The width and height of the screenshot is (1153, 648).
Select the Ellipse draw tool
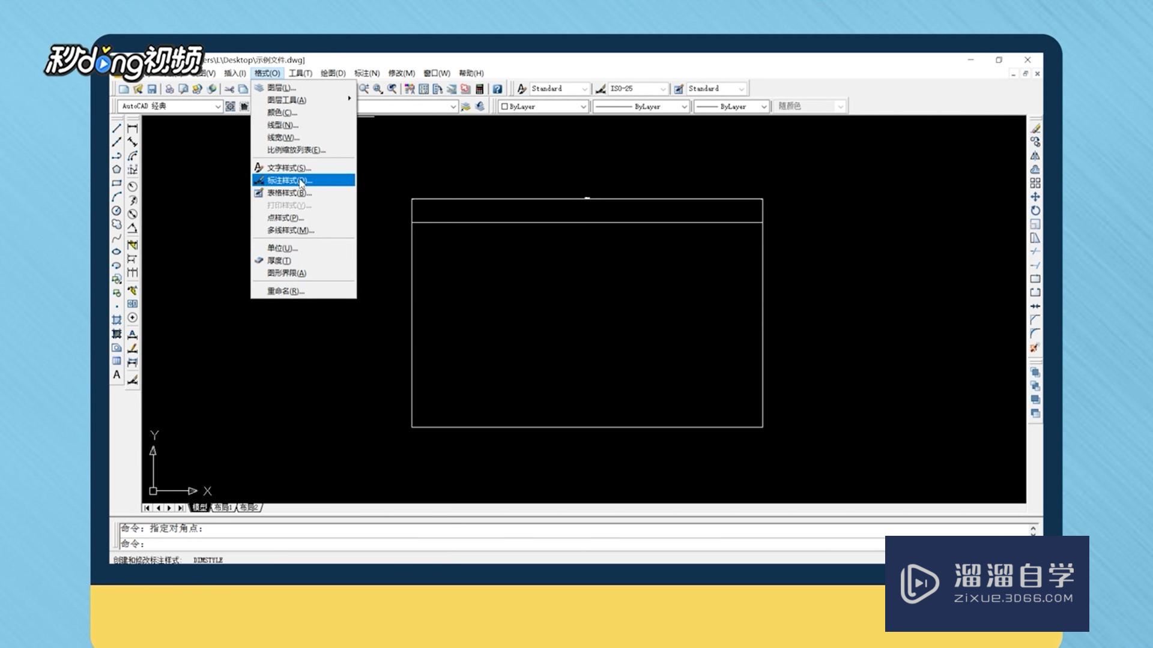pos(117,252)
